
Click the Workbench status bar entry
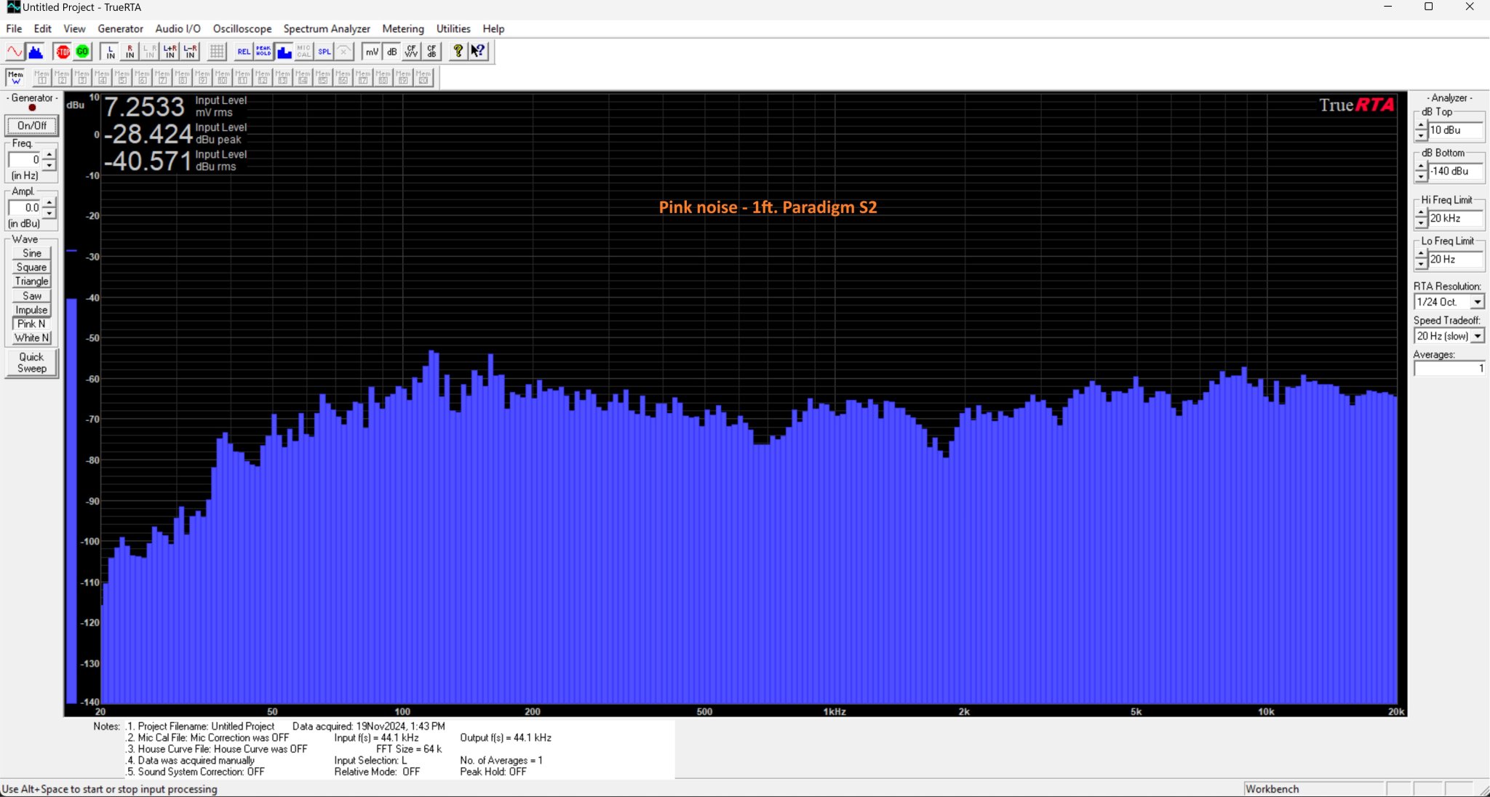tap(1312, 789)
